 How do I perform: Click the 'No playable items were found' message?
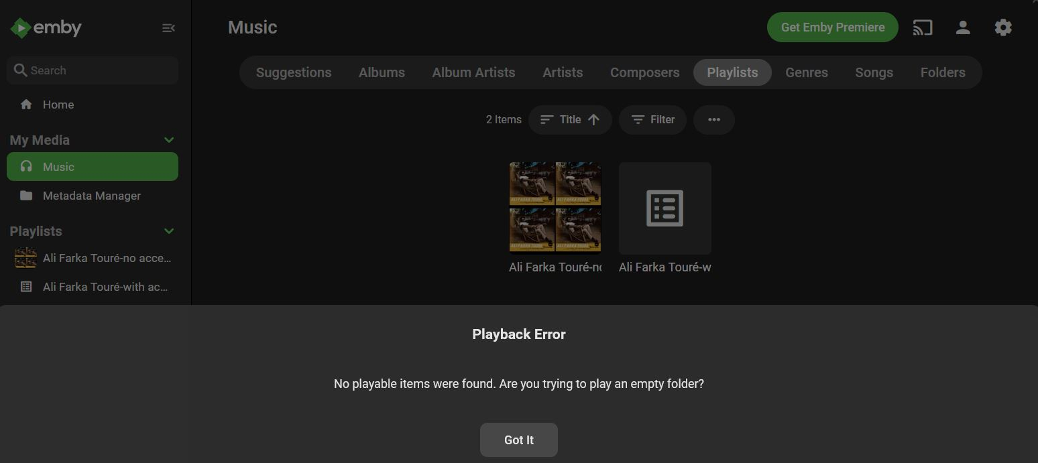tap(519, 384)
